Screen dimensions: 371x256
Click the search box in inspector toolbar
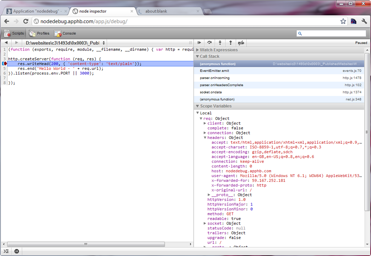pyautogui.click(x=331, y=33)
